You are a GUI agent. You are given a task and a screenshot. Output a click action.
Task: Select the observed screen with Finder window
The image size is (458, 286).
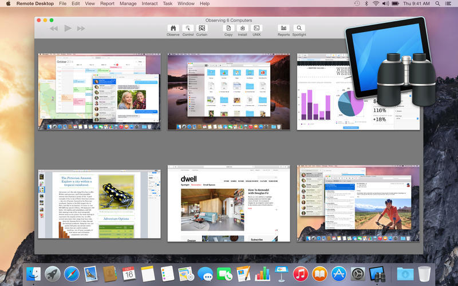click(228, 92)
